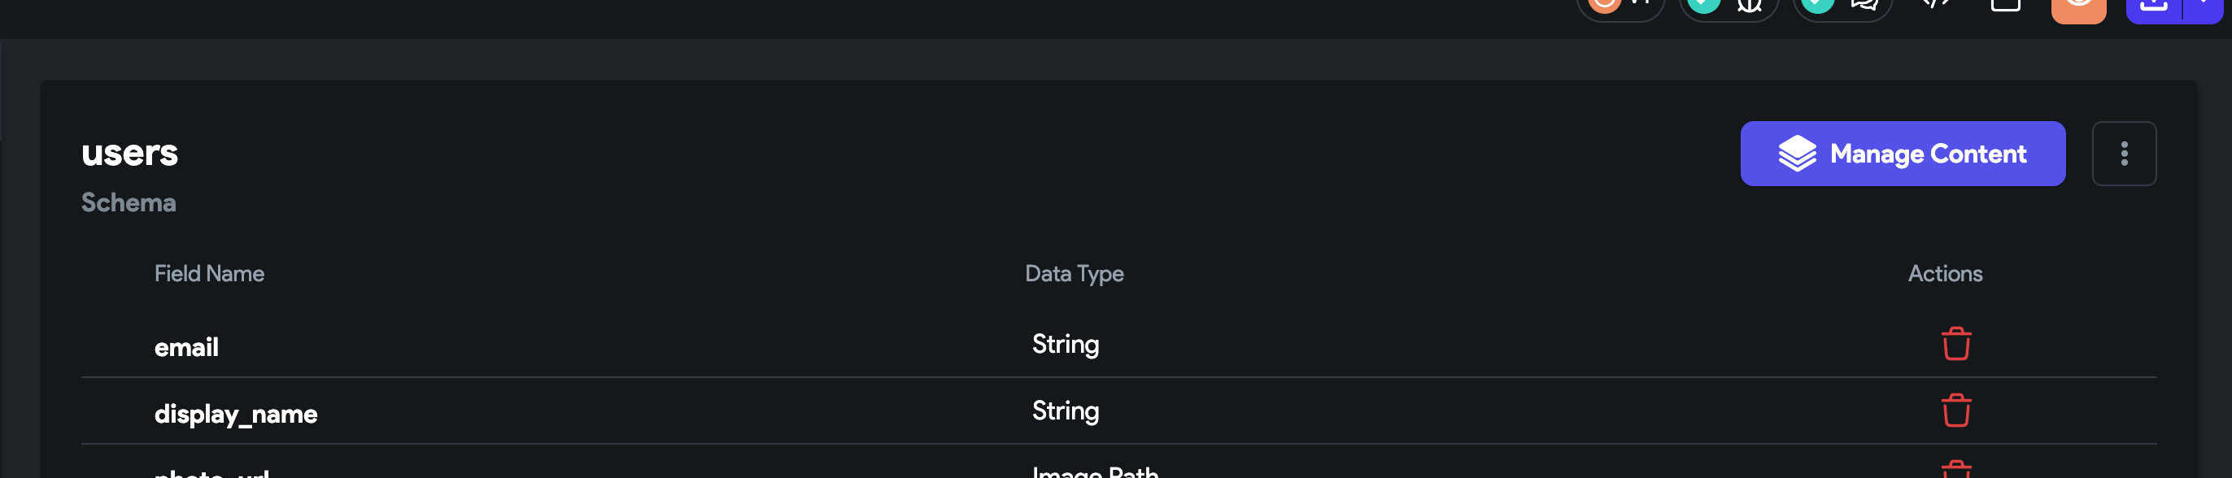This screenshot has width=2232, height=478.
Task: Select the Schema section label
Action: coord(129,202)
